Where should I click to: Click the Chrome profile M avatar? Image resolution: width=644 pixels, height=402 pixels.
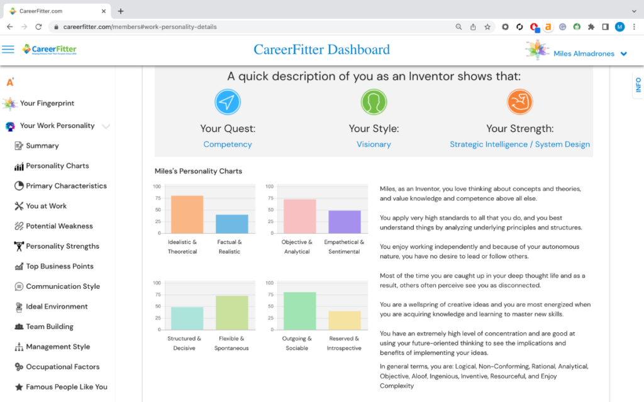pyautogui.click(x=619, y=26)
